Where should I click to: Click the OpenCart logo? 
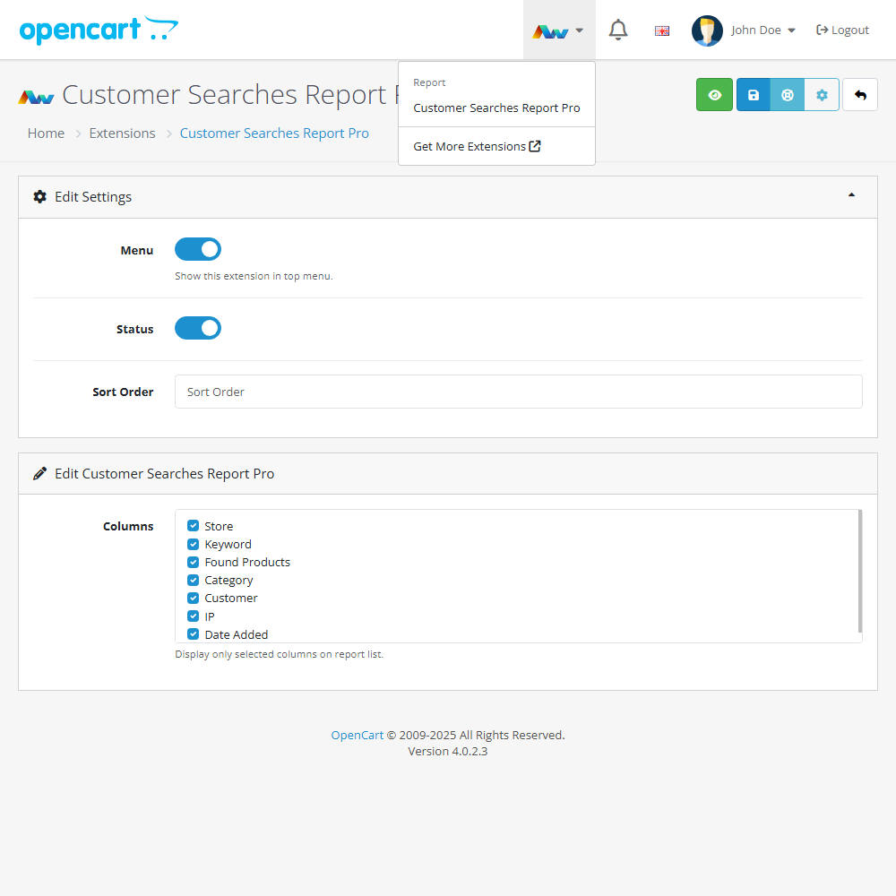pos(99,30)
